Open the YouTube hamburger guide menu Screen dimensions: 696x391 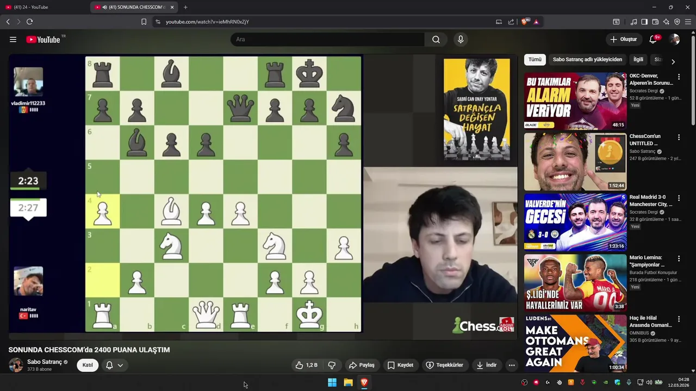tap(13, 39)
